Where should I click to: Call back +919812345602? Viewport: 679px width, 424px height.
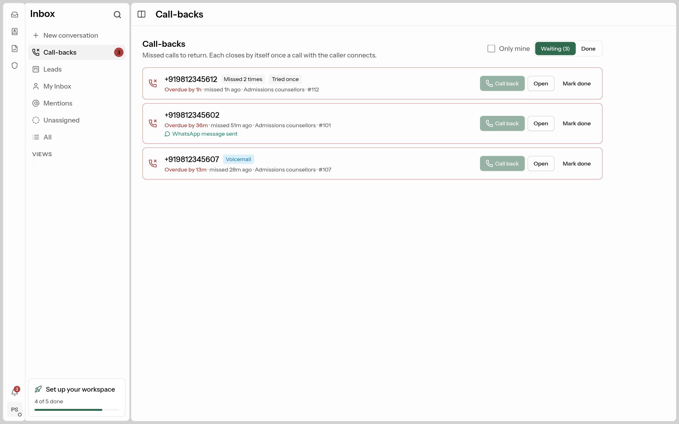(x=502, y=123)
